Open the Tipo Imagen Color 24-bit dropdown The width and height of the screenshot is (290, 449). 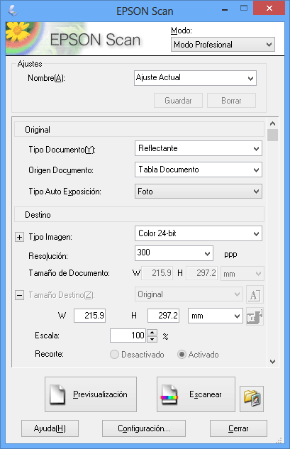pos(198,233)
